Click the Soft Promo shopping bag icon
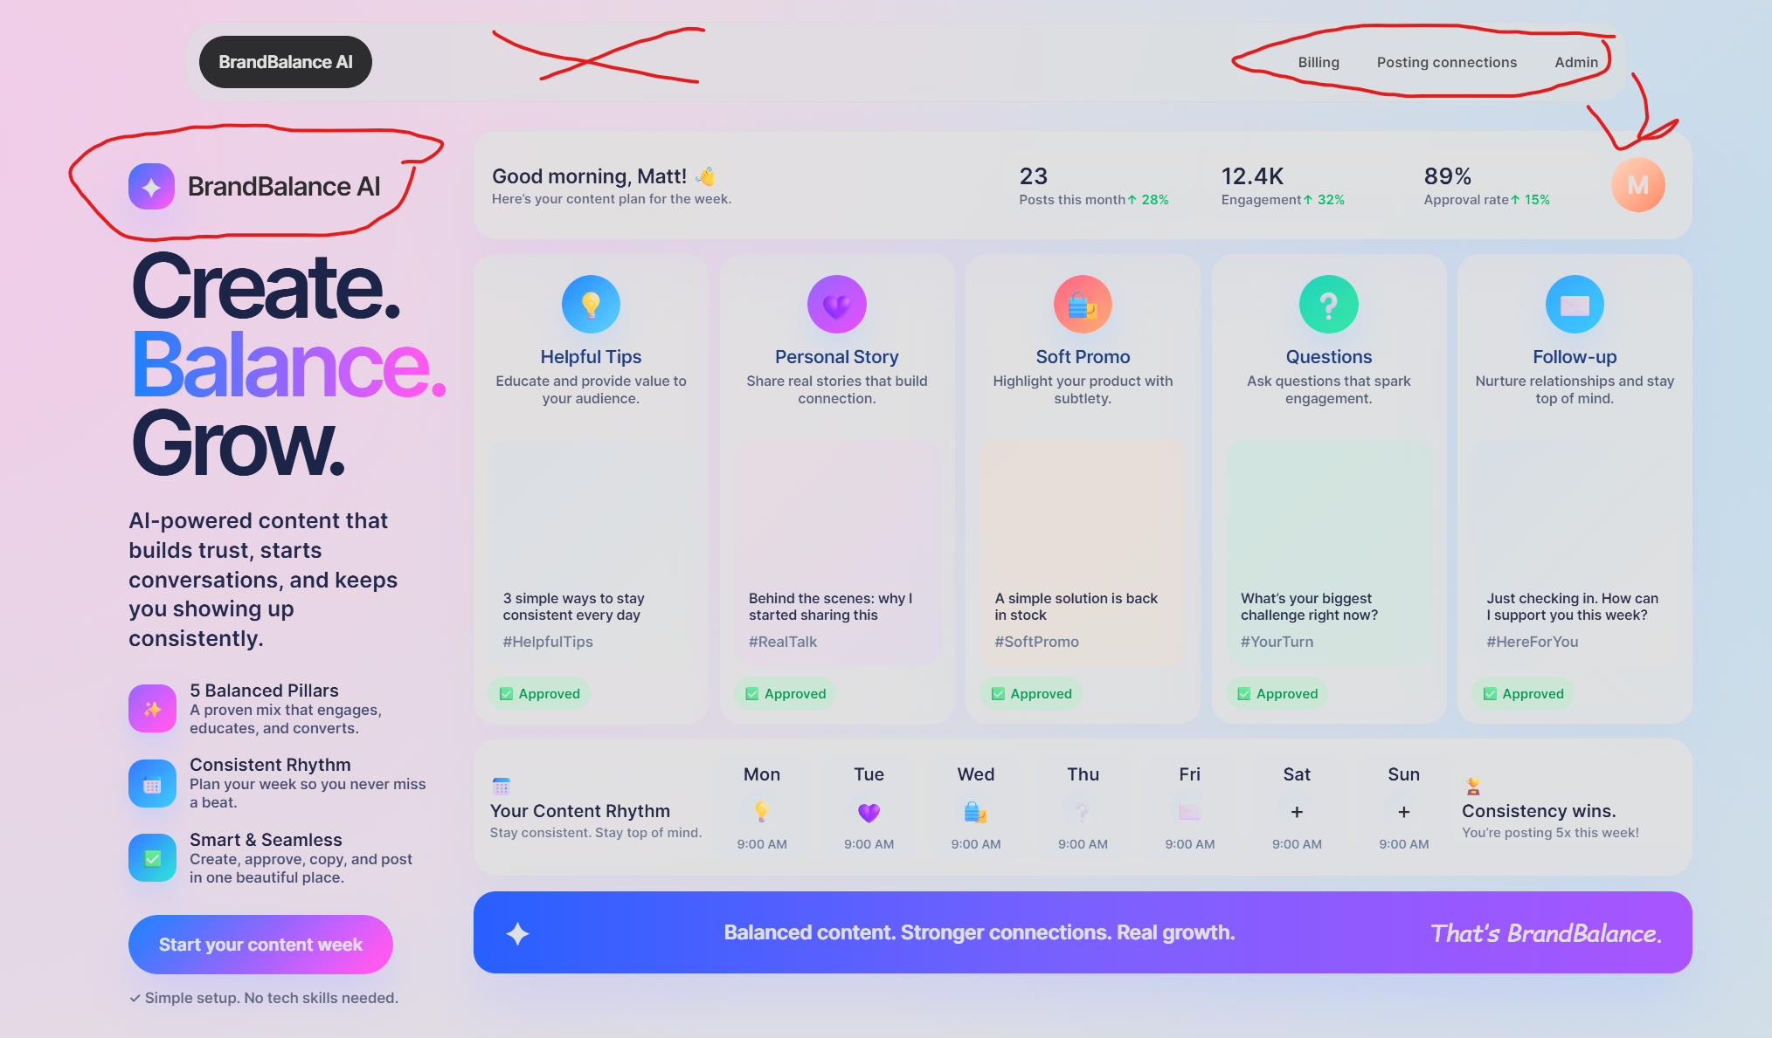 1083,305
